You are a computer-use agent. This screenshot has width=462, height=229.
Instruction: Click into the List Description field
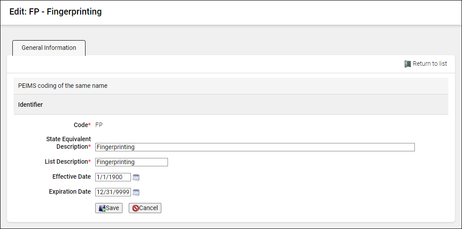(x=131, y=162)
